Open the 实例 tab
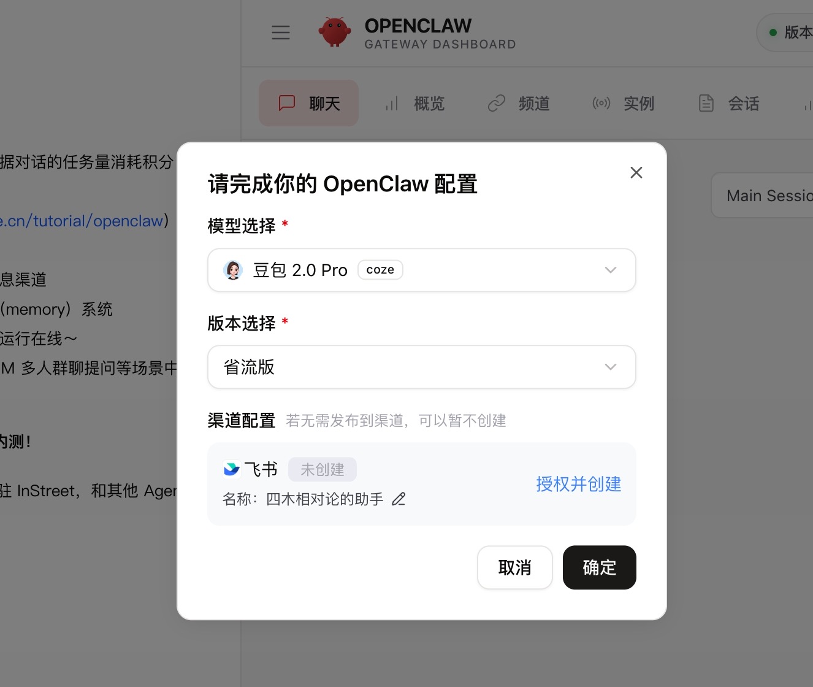 click(x=624, y=103)
